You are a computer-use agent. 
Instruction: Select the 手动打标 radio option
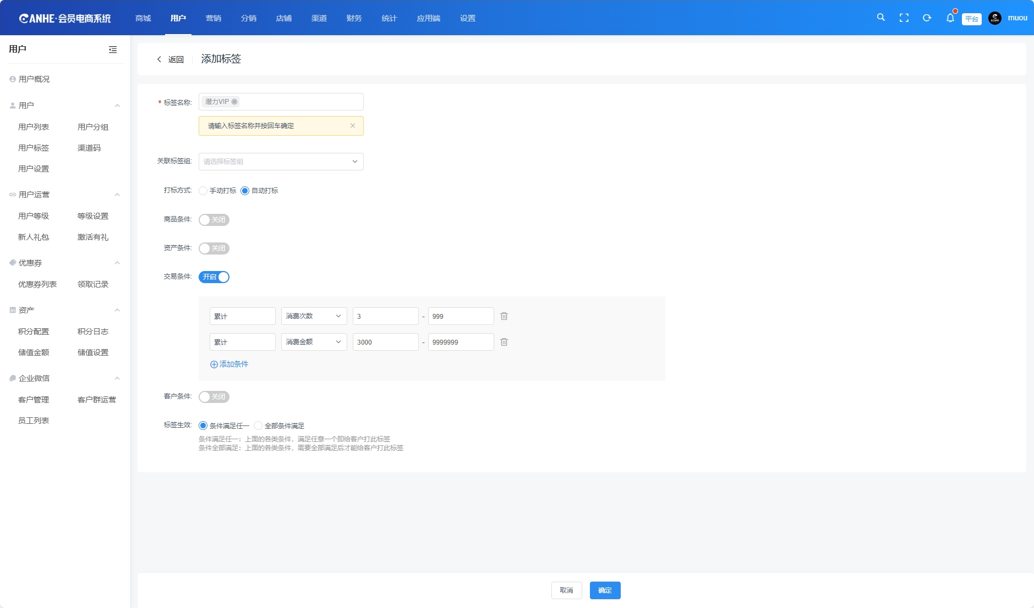tap(203, 191)
